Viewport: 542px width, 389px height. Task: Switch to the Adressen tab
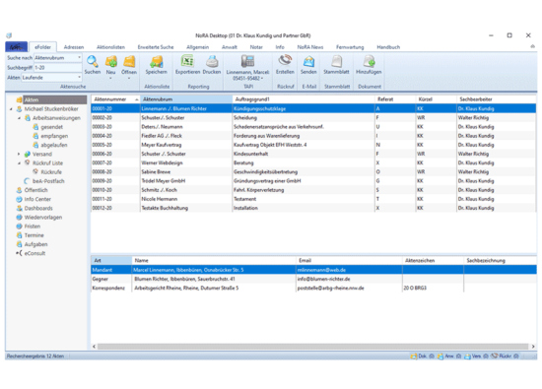tap(74, 47)
